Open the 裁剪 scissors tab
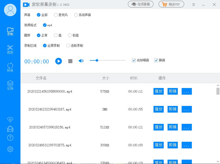Image resolution: width=220 pixels, height=164 pixels. click(10, 50)
